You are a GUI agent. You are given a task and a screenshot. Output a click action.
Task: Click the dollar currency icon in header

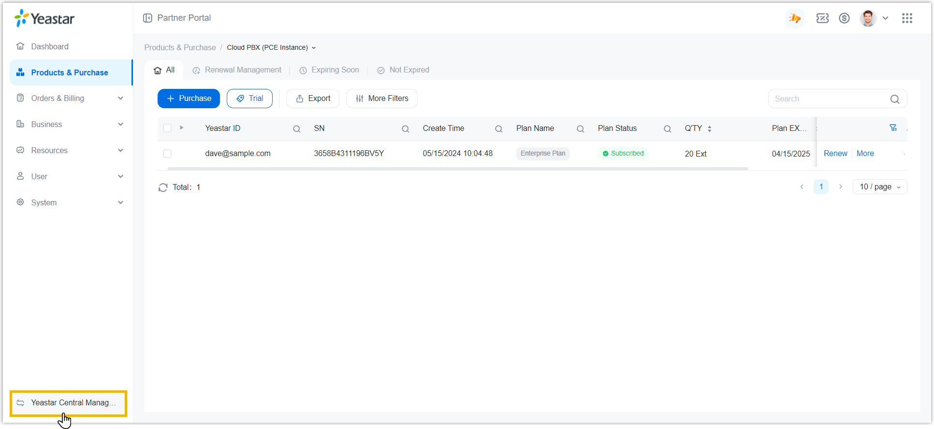[844, 18]
